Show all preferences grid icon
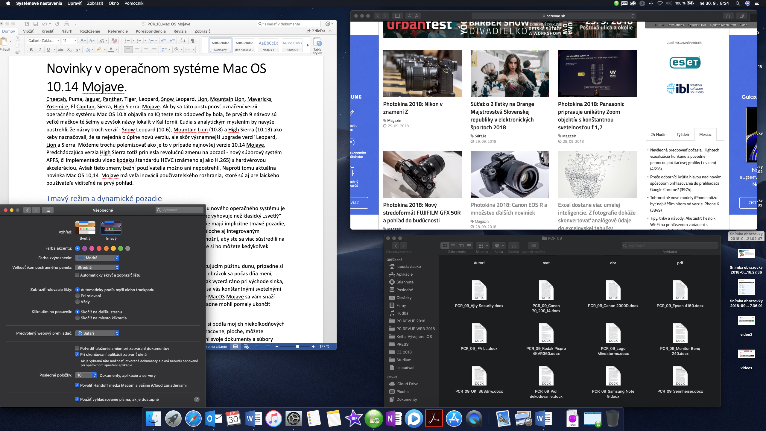766x431 pixels. click(48, 210)
